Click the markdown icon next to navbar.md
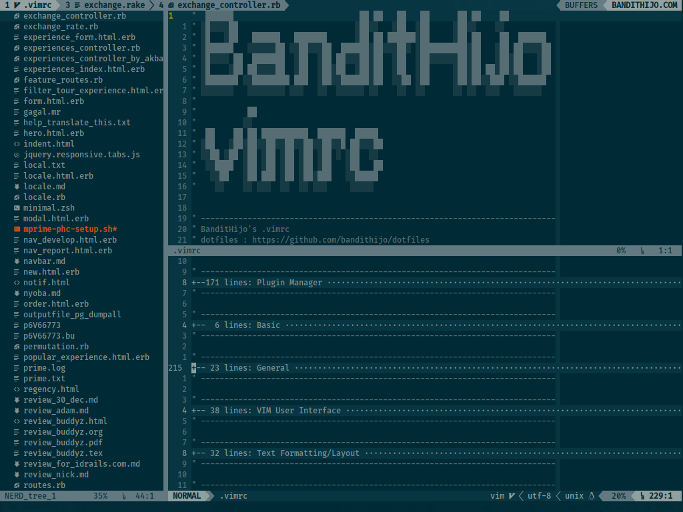683x512 pixels. 17,261
